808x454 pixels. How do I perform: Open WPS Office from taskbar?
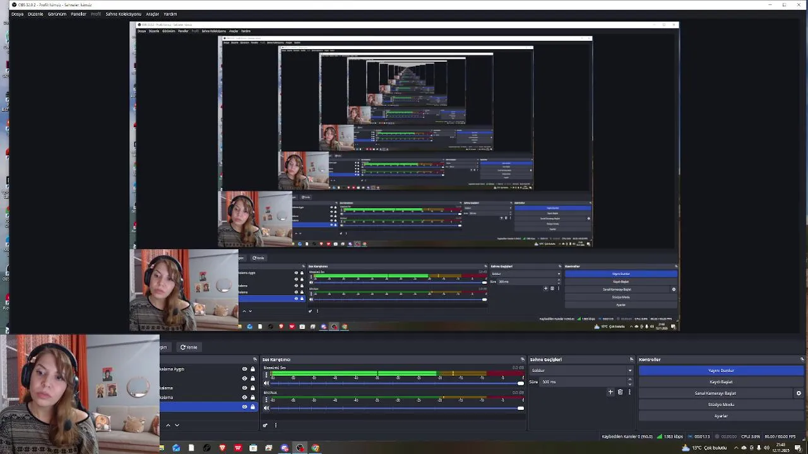tap(238, 448)
